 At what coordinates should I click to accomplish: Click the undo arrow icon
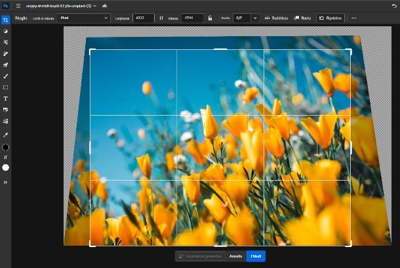(x=393, y=5)
